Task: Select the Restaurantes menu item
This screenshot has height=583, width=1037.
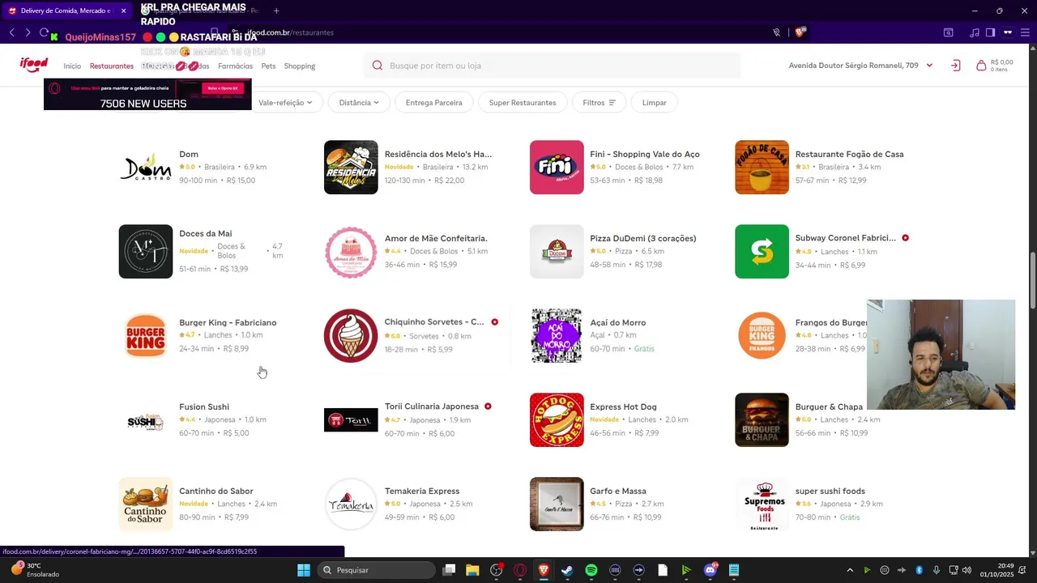Action: pos(112,66)
